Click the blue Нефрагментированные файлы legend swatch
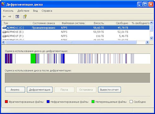This screenshot has height=114, width=155. point(48,102)
